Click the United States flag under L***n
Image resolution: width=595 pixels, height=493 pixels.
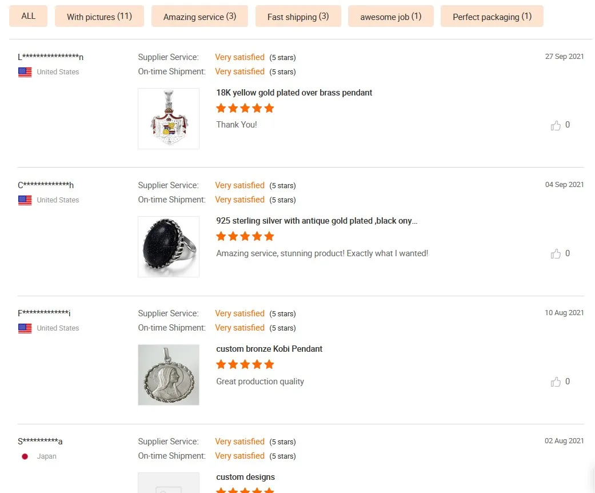(25, 72)
